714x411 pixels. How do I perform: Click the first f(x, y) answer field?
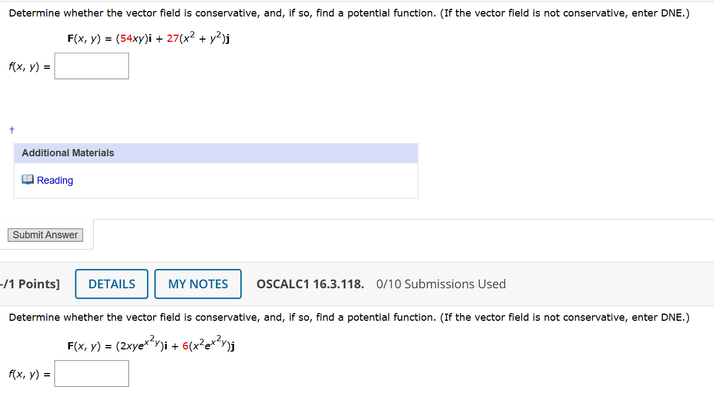(91, 65)
